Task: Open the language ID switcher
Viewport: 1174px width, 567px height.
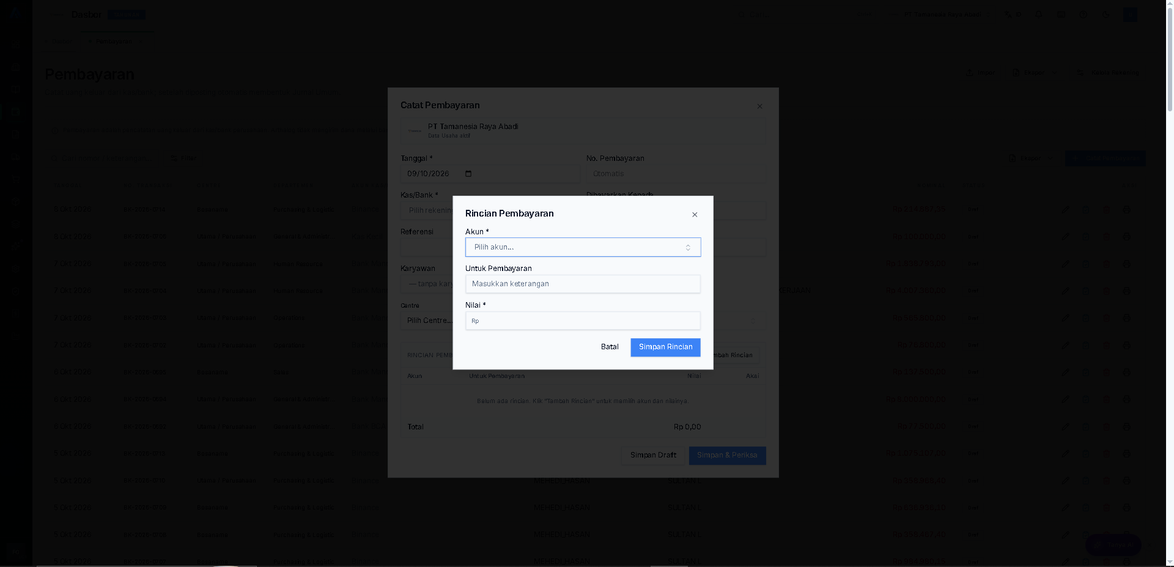Action: [1013, 14]
